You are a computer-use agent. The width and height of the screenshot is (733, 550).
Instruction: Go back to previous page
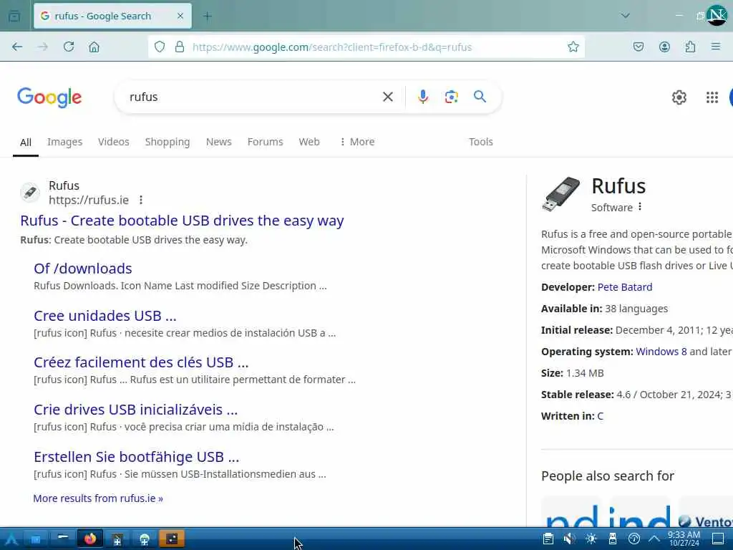point(17,47)
